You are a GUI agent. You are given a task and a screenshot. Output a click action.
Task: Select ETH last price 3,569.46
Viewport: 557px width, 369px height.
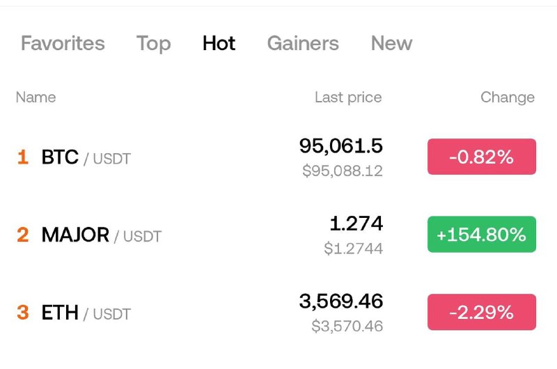coord(341,301)
